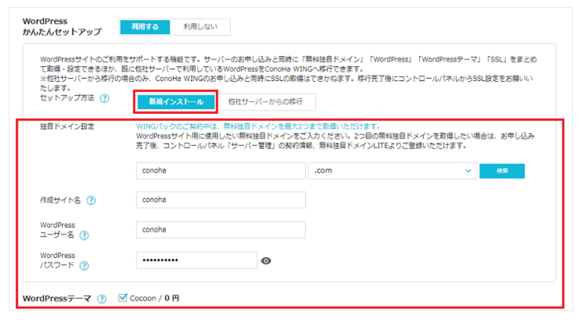Click the 独自ドメイン設定 label
This screenshot has width=583, height=324.
tap(67, 126)
